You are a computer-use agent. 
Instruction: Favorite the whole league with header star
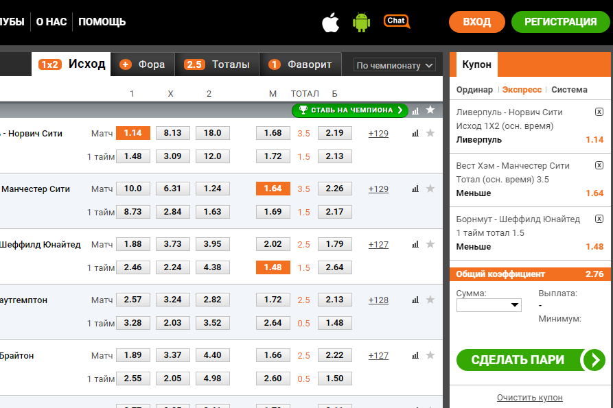click(430, 110)
